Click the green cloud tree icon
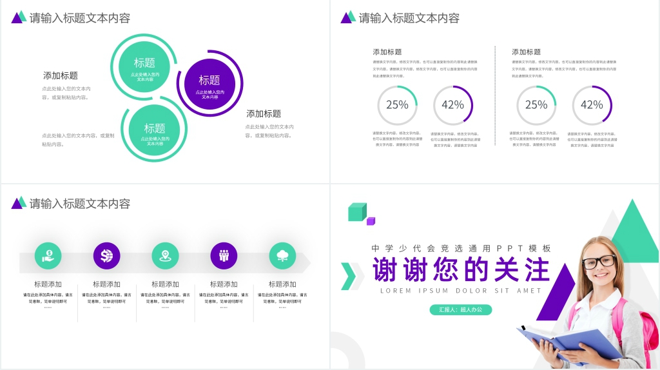This screenshot has height=370, width=660. (x=282, y=255)
